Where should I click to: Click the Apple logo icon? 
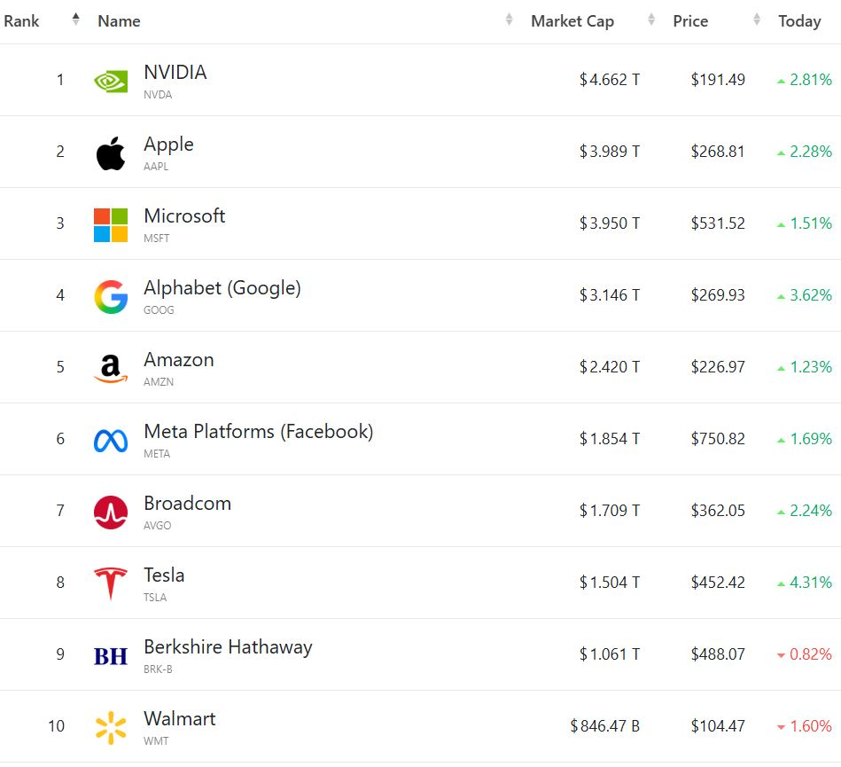coord(111,154)
